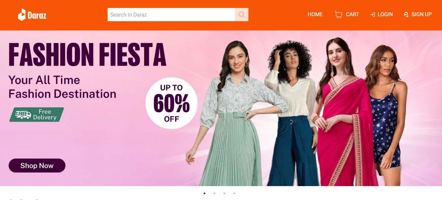Click the shopping cart icon
The height and width of the screenshot is (200, 442).
click(x=338, y=15)
